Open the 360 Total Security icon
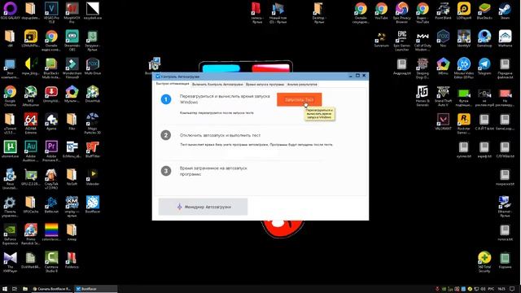Screen dimensions: 521x293 pos(484,262)
